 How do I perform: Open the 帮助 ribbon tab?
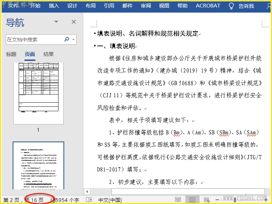182,6
